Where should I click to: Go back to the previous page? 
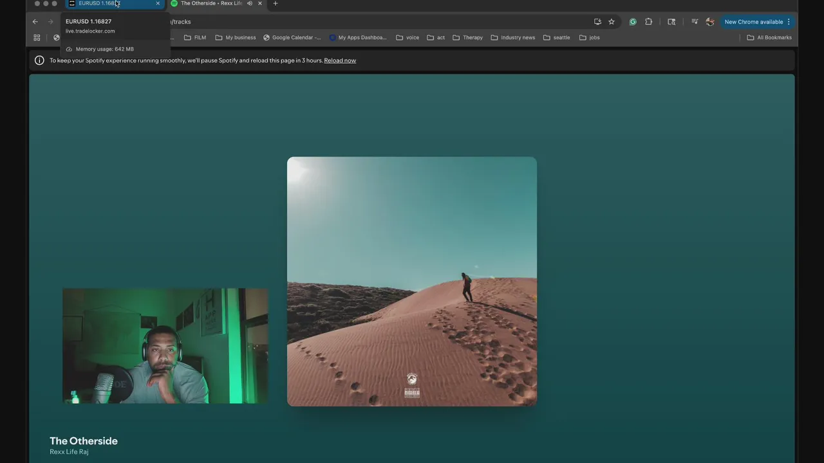35,22
